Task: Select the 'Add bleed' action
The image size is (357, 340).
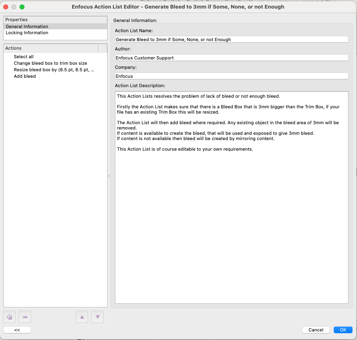Action: pyautogui.click(x=24, y=76)
